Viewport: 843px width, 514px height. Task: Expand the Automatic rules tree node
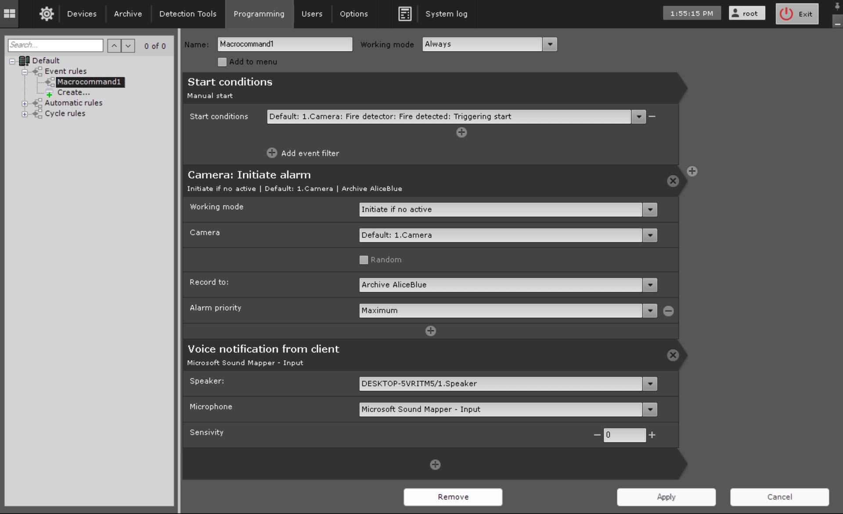(x=25, y=104)
